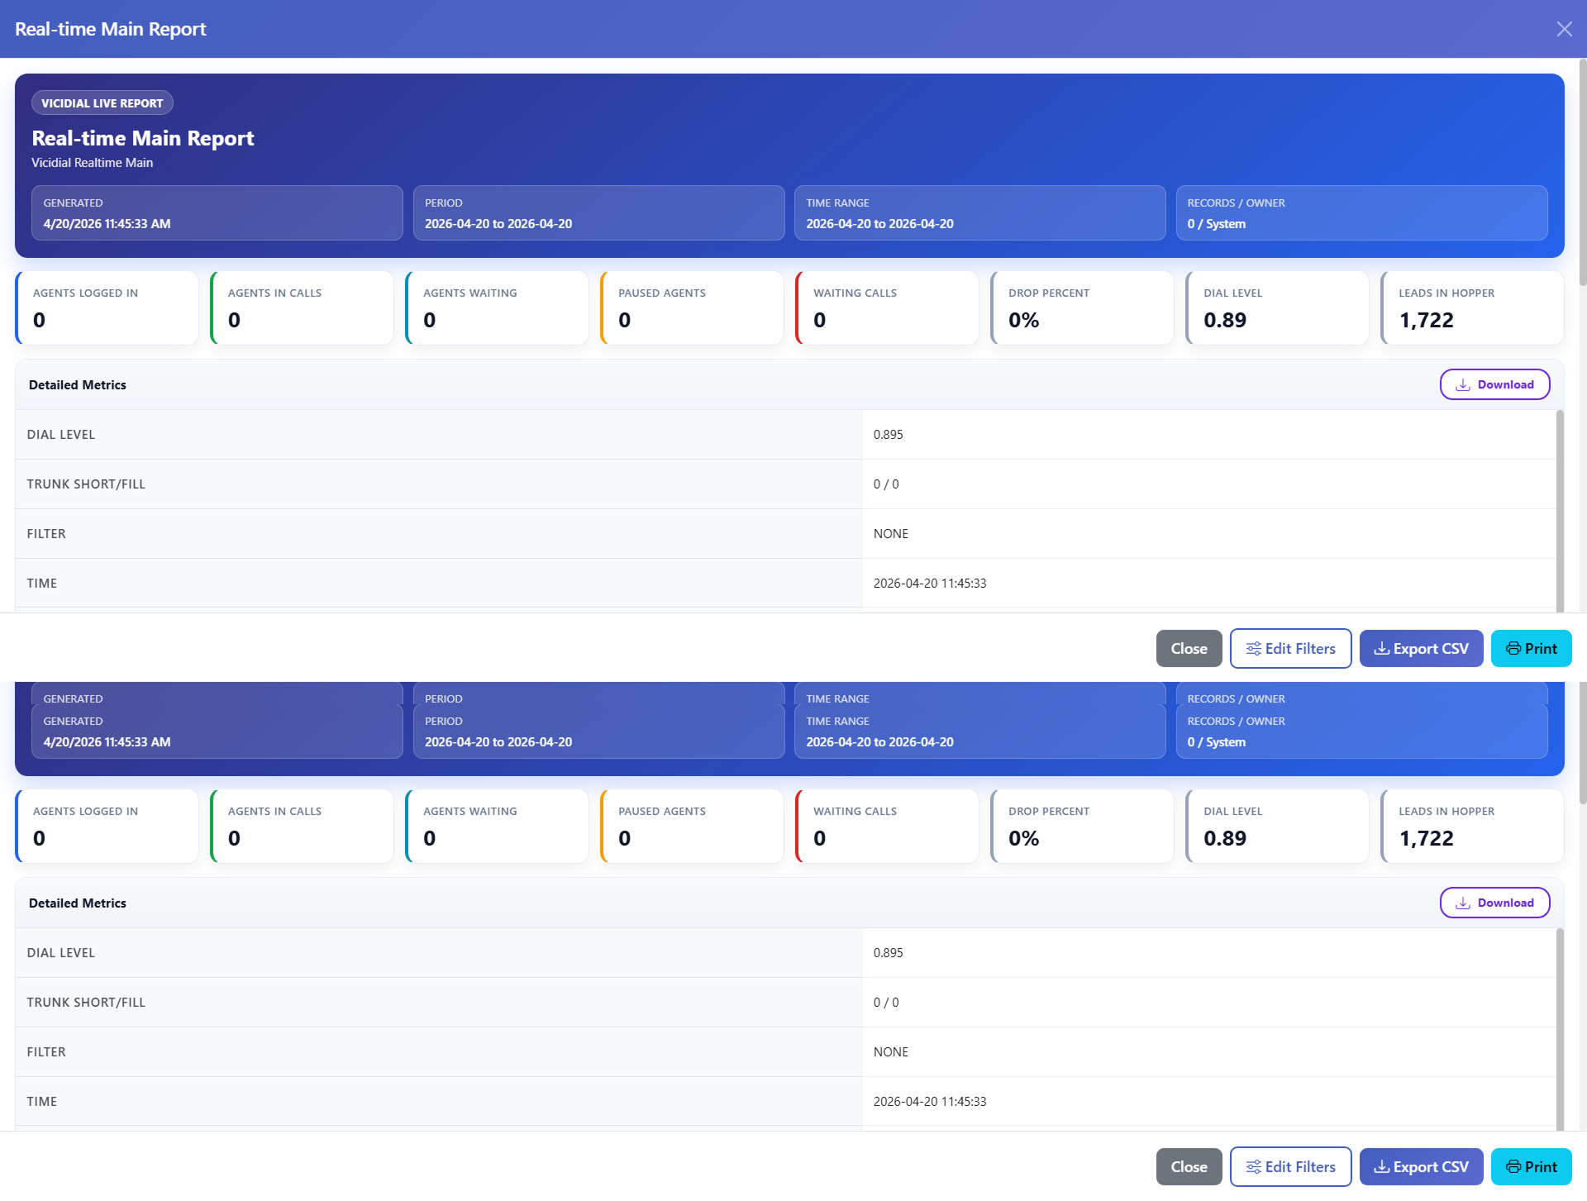Screen dimensions: 1587x1201
Task: Click the filter sliders icon in Edit Filters
Action: [1255, 648]
